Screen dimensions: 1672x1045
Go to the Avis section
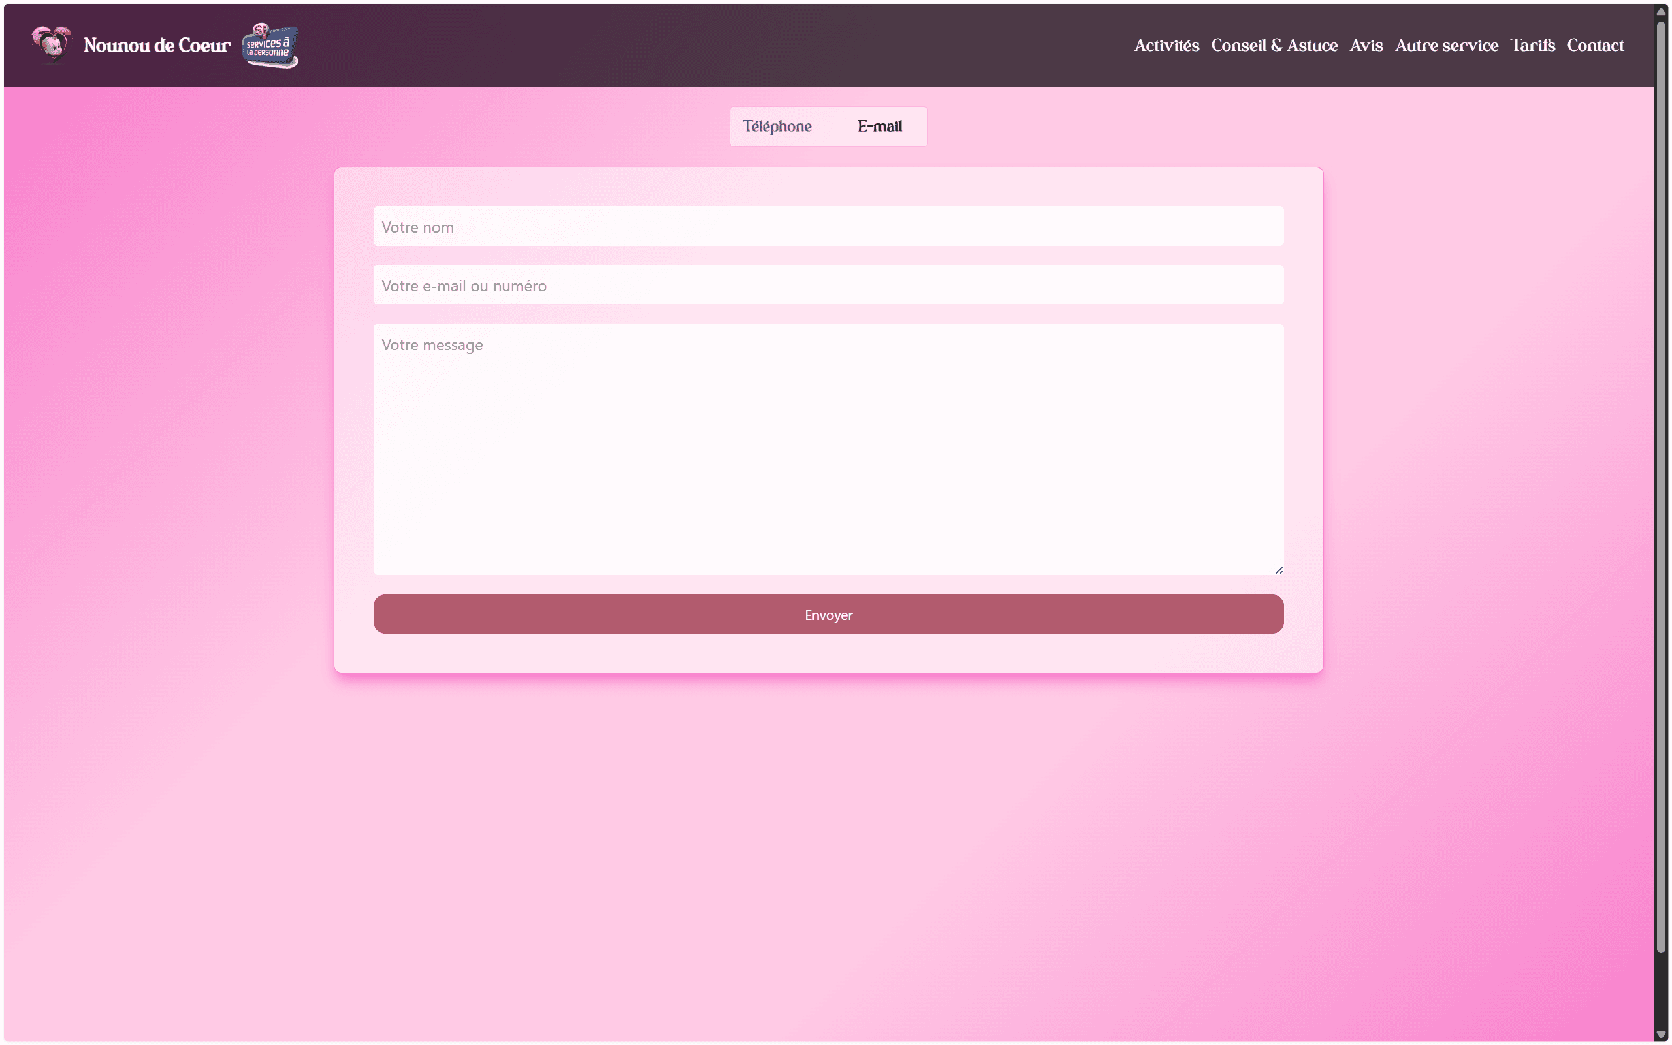[1366, 46]
